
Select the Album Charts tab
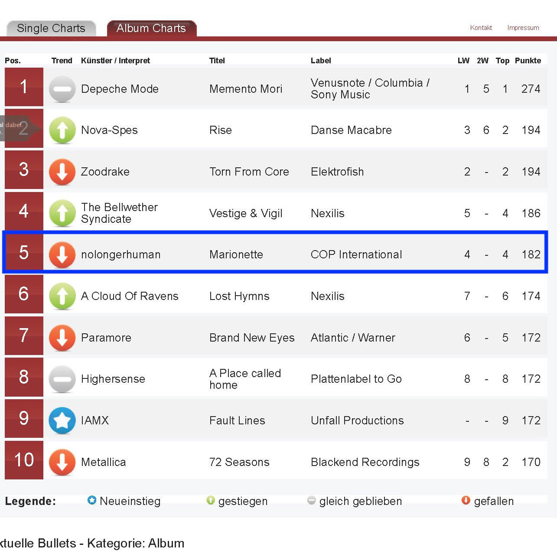pos(151,28)
